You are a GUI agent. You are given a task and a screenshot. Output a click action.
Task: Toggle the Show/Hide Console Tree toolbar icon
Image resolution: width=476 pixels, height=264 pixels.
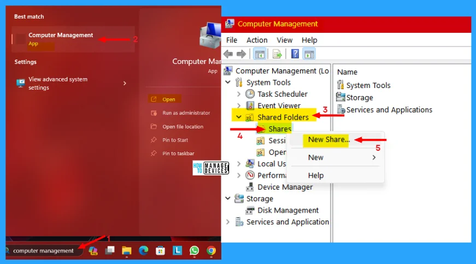tap(260, 54)
